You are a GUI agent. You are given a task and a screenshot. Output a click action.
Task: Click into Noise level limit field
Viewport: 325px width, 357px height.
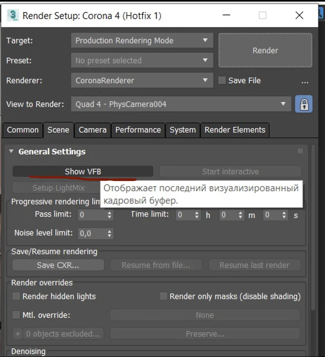92,233
